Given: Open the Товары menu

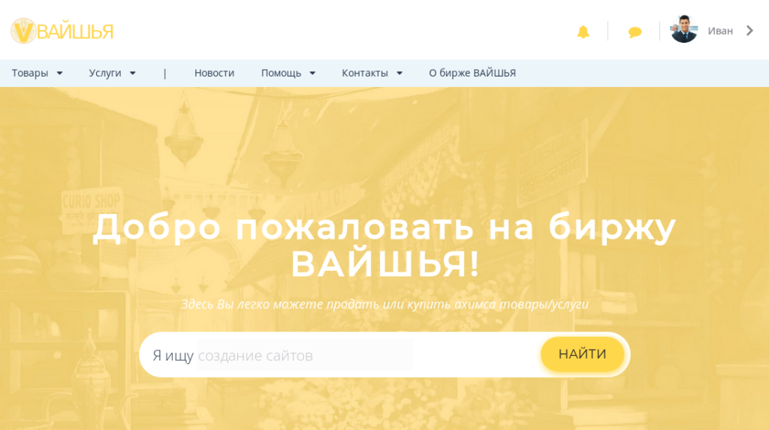Looking at the screenshot, I should 30,73.
